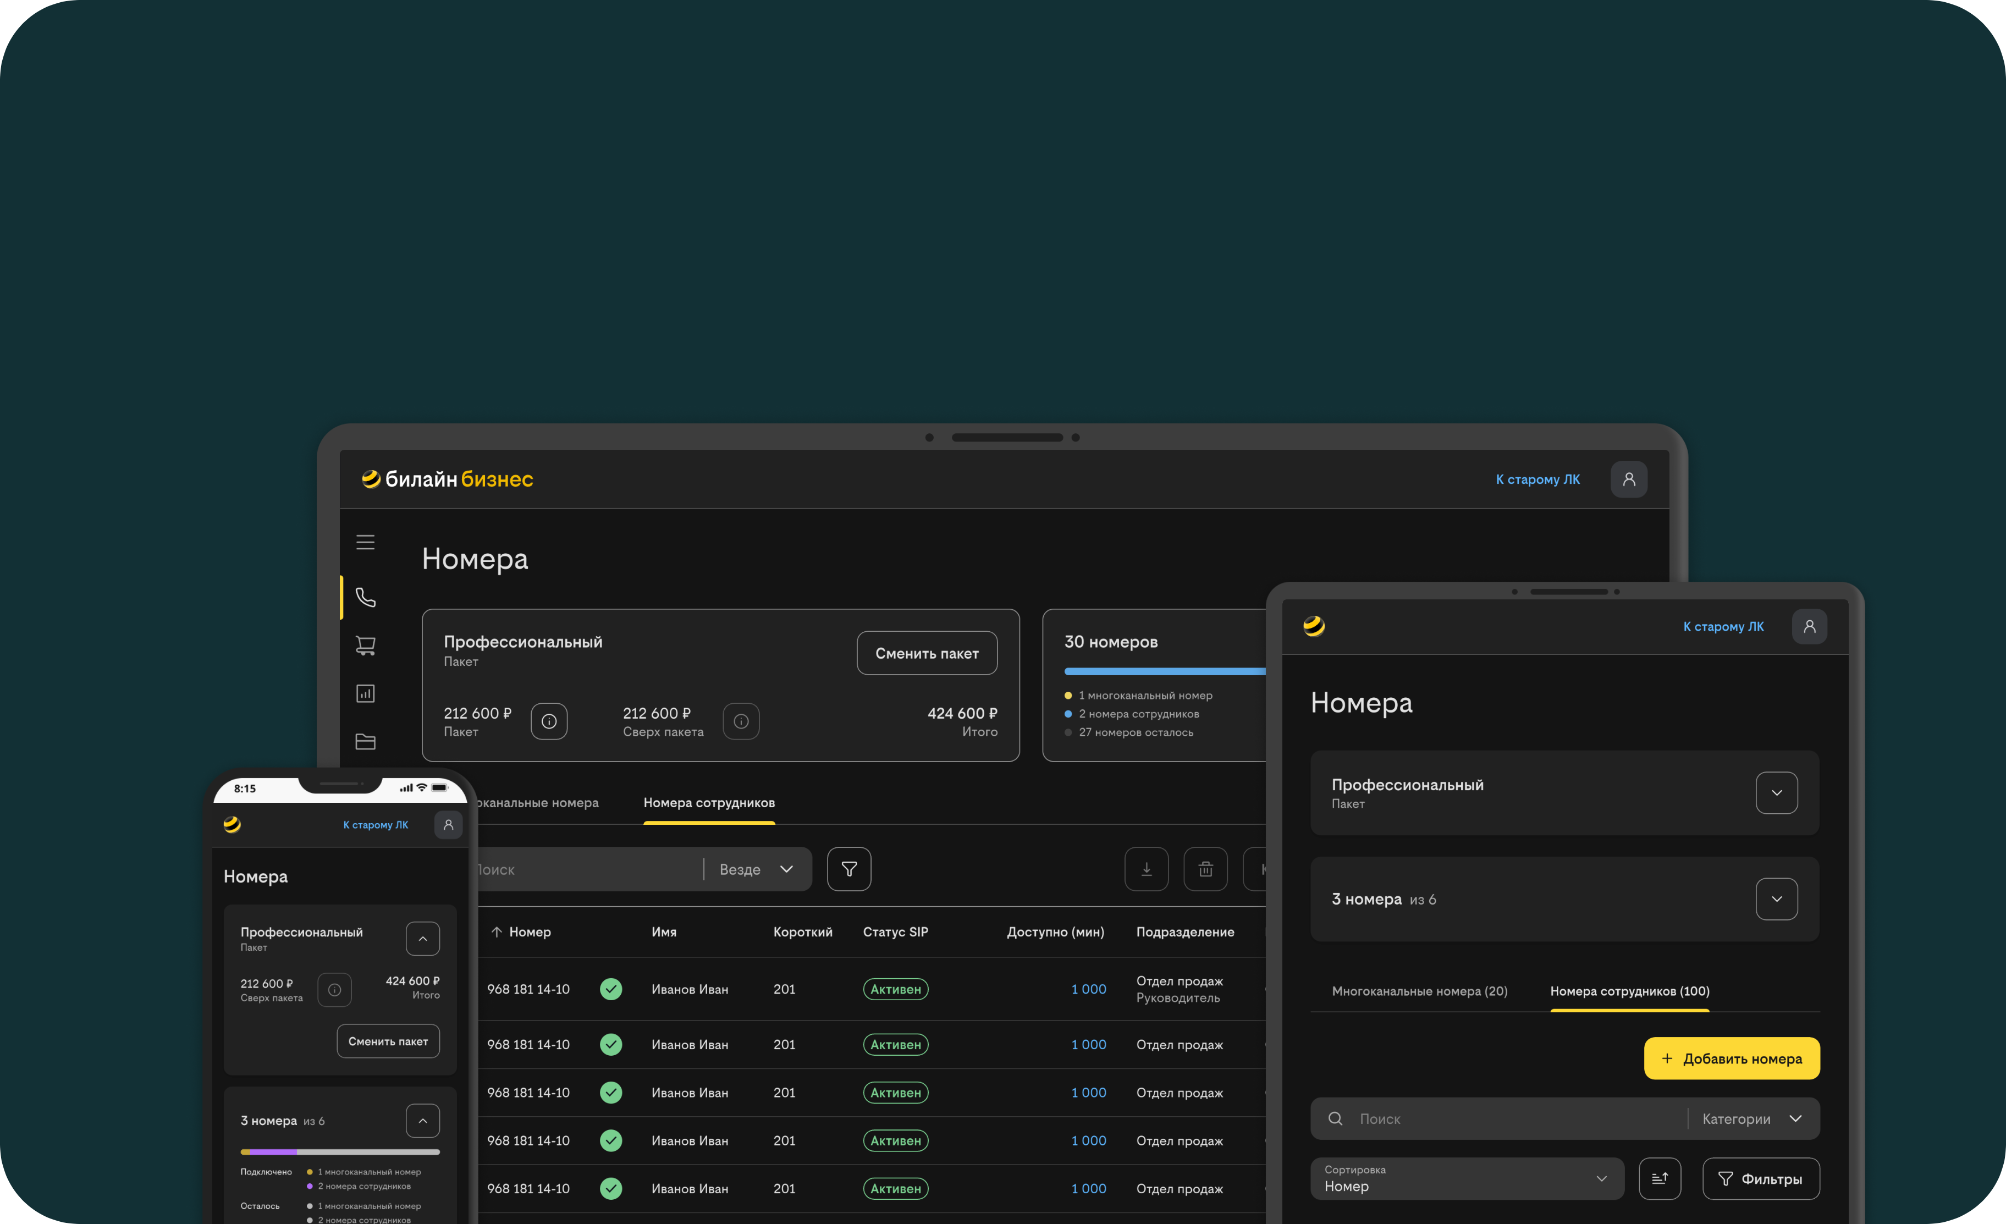Click К старому ЛК link on laptop
Viewport: 2006px width, 1224px height.
click(x=1537, y=479)
